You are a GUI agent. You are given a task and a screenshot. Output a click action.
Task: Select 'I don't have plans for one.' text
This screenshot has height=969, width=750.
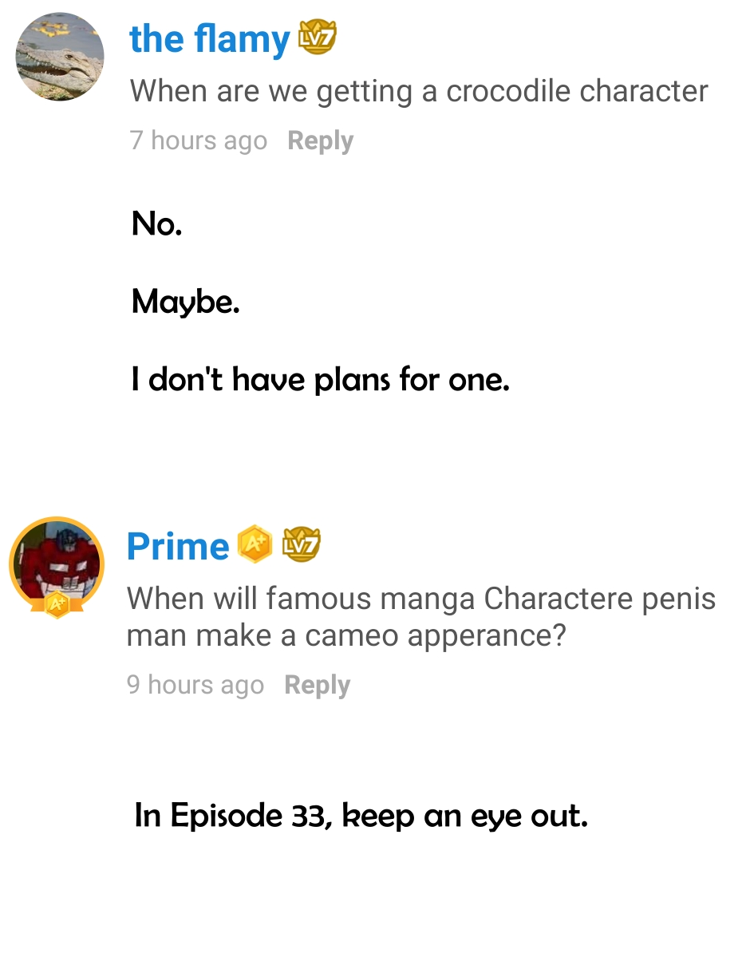pos(320,380)
